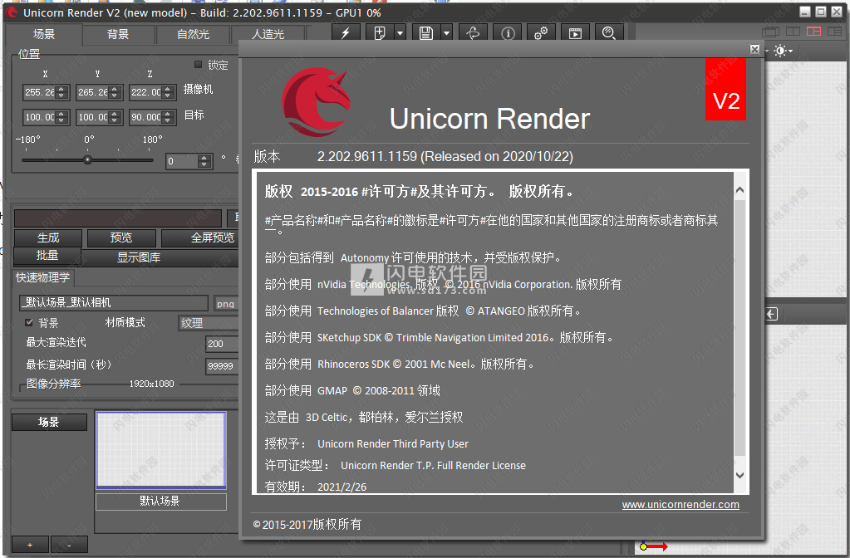850x558 pixels.
Task: Click the license text scrollbar thumb
Action: click(740, 328)
